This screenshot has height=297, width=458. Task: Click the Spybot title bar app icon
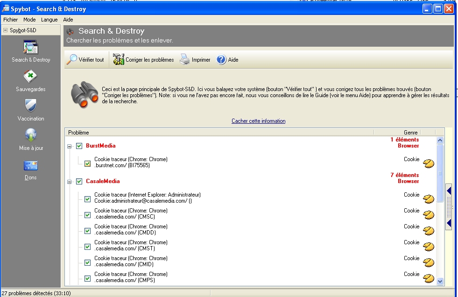6,9
